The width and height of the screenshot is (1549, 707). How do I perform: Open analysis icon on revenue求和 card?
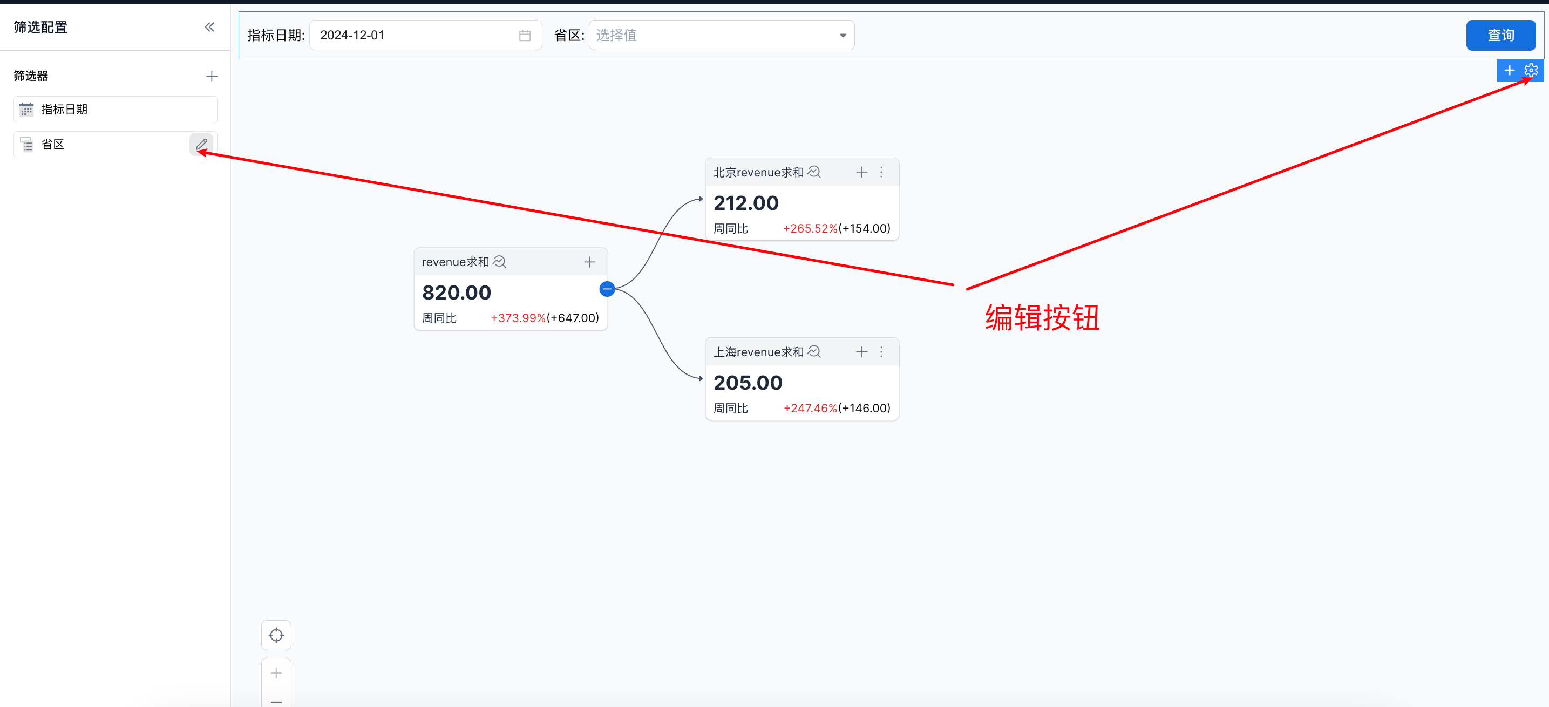pyautogui.click(x=499, y=262)
